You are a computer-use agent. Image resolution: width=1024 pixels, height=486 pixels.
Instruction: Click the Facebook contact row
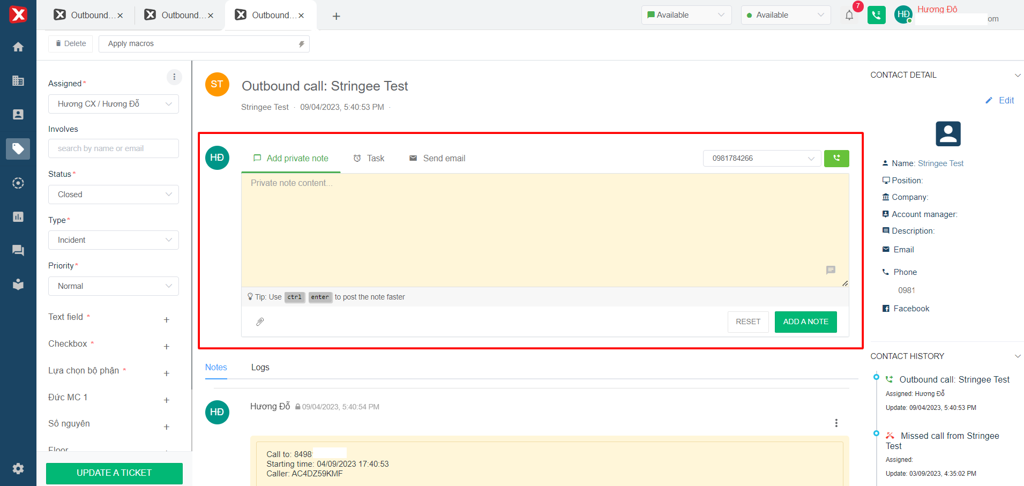click(x=906, y=309)
